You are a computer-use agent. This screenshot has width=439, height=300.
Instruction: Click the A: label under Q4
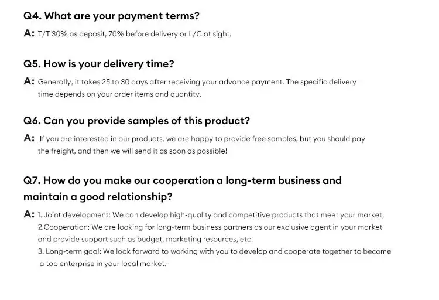29,33
